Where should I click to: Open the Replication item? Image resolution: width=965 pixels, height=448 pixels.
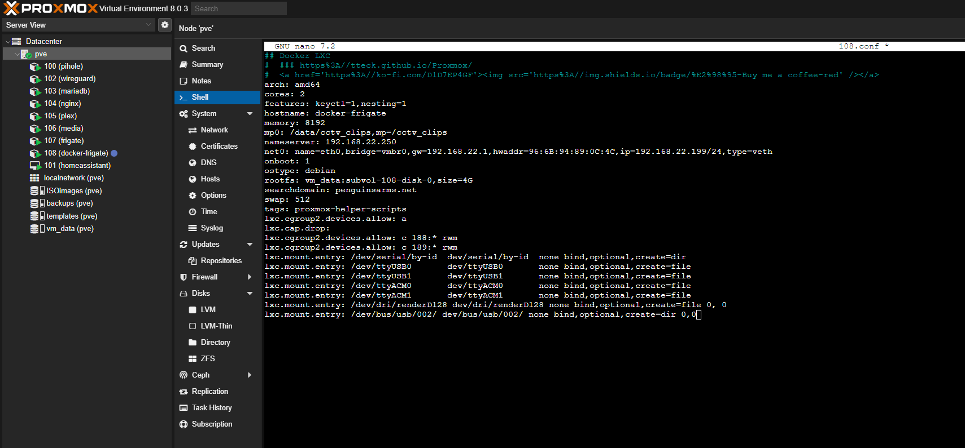point(217,392)
